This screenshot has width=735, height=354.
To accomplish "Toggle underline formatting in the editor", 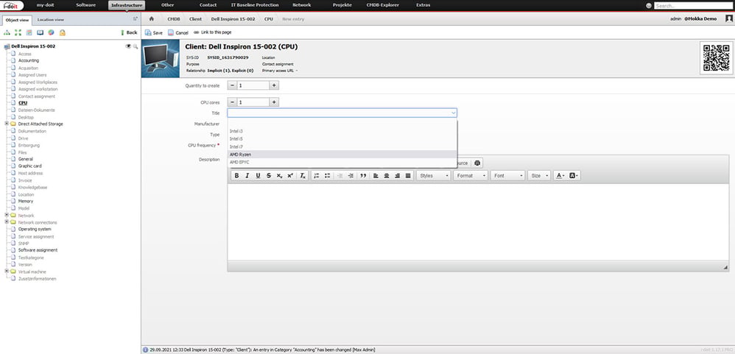I will point(258,176).
